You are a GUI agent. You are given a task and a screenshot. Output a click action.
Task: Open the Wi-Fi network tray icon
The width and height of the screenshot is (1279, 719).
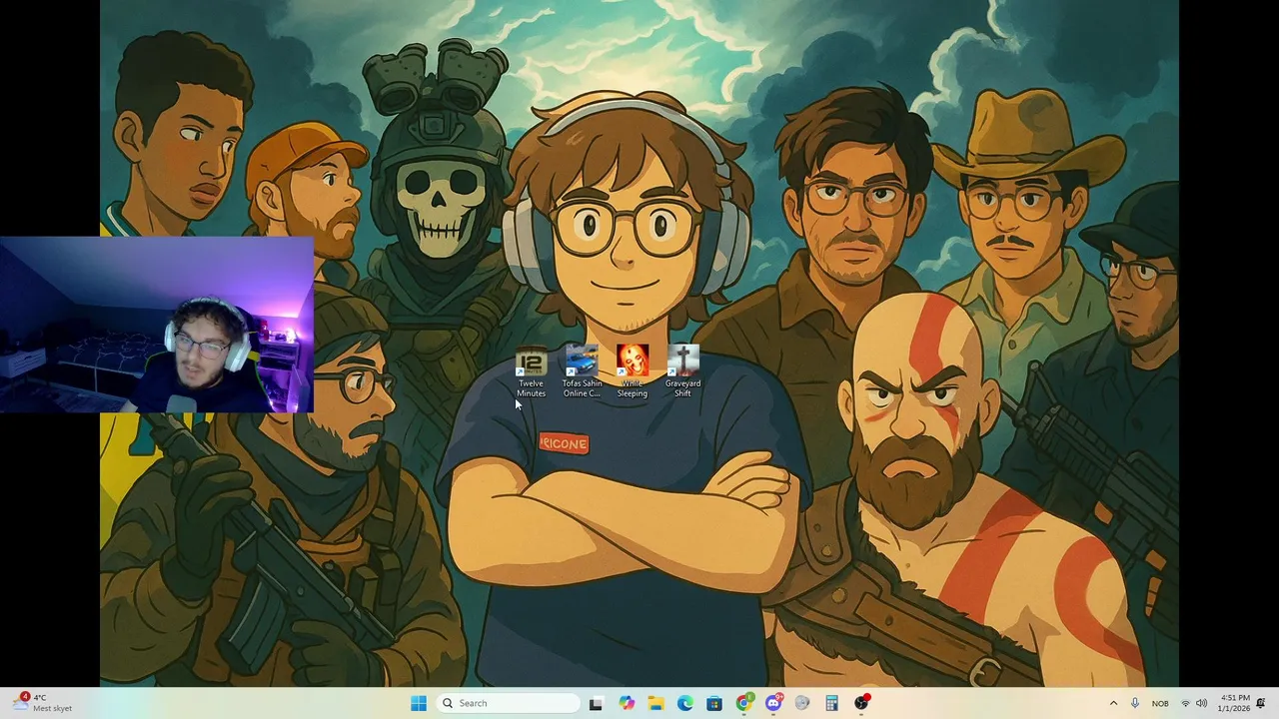1185,703
